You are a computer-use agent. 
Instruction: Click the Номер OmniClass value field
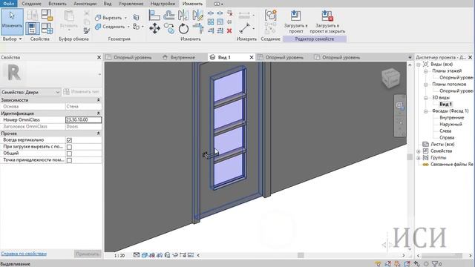tap(83, 120)
